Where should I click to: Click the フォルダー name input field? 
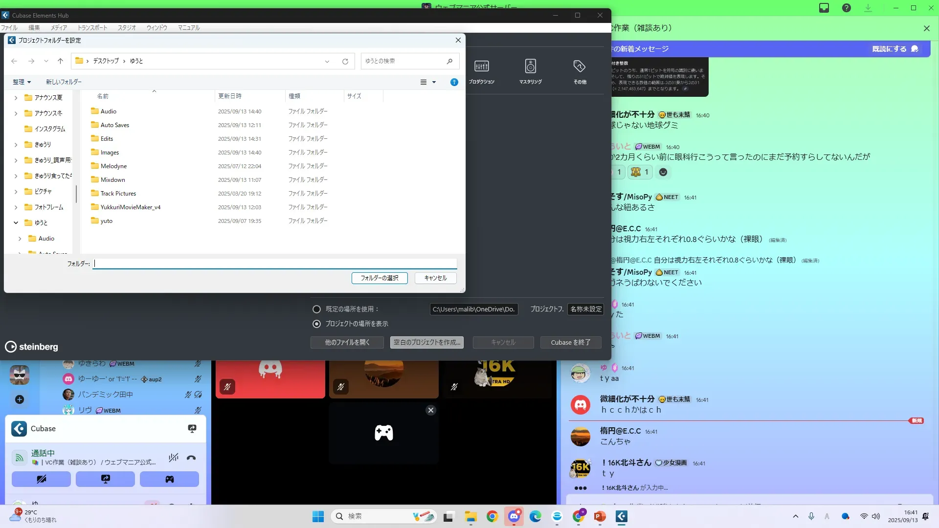(275, 264)
